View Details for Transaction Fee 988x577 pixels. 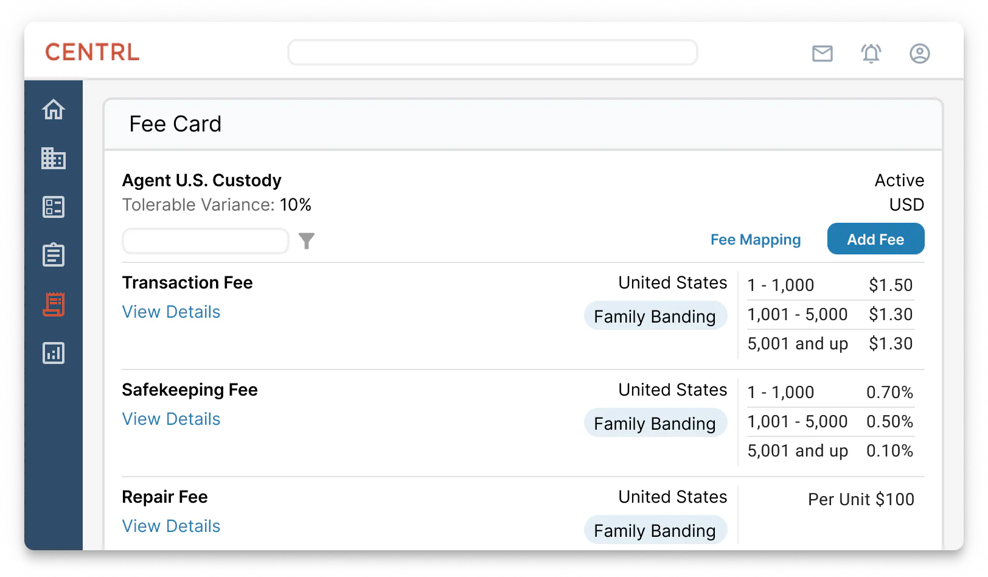click(171, 312)
